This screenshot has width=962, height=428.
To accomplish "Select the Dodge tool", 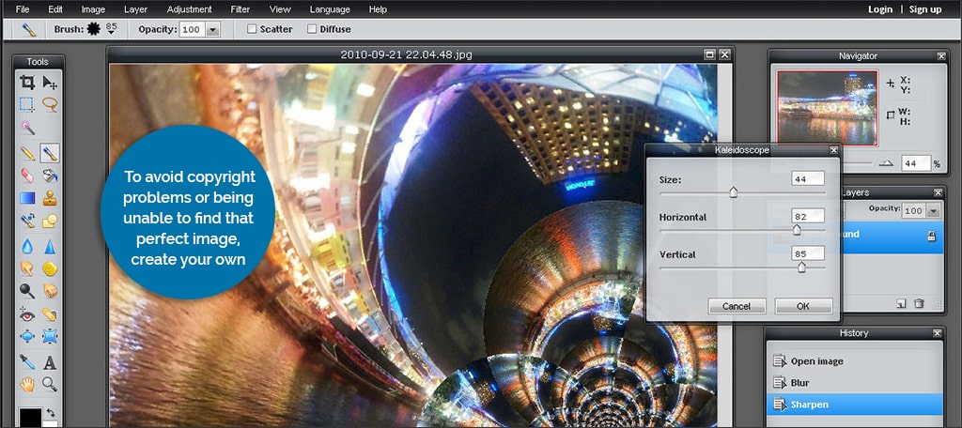I will [x=27, y=291].
